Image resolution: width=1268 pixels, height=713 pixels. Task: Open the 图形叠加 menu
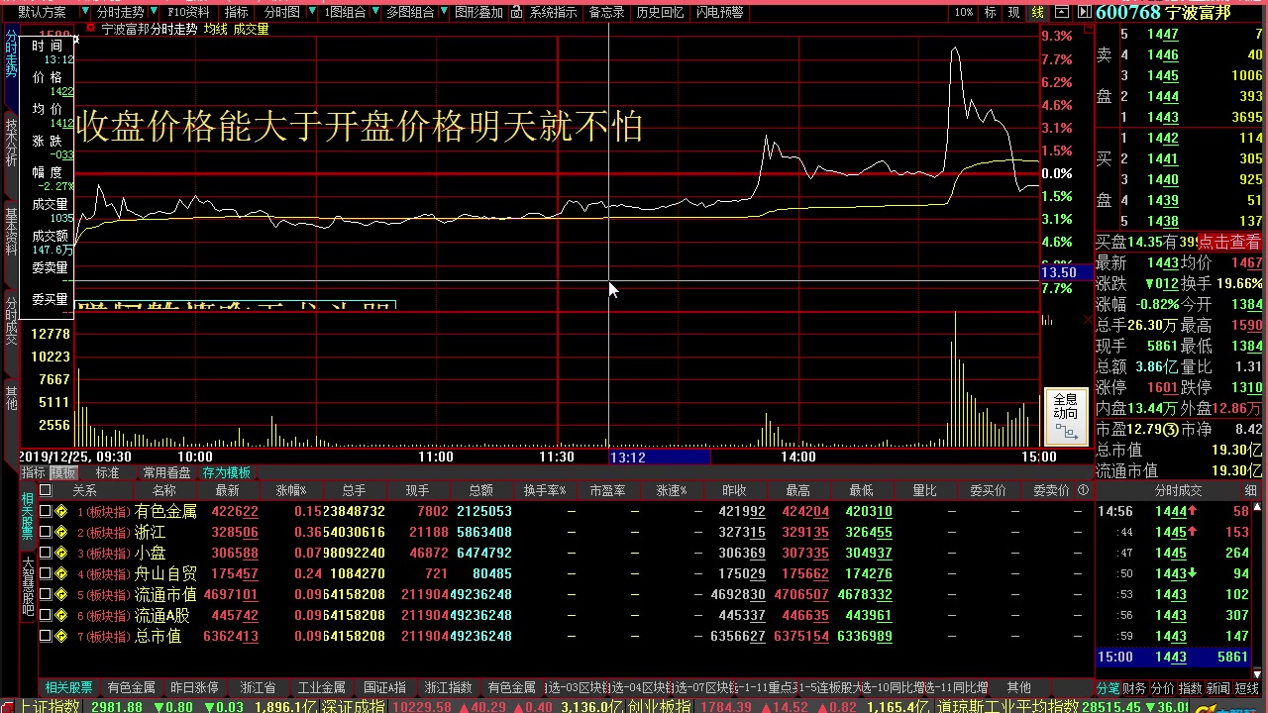tap(478, 12)
